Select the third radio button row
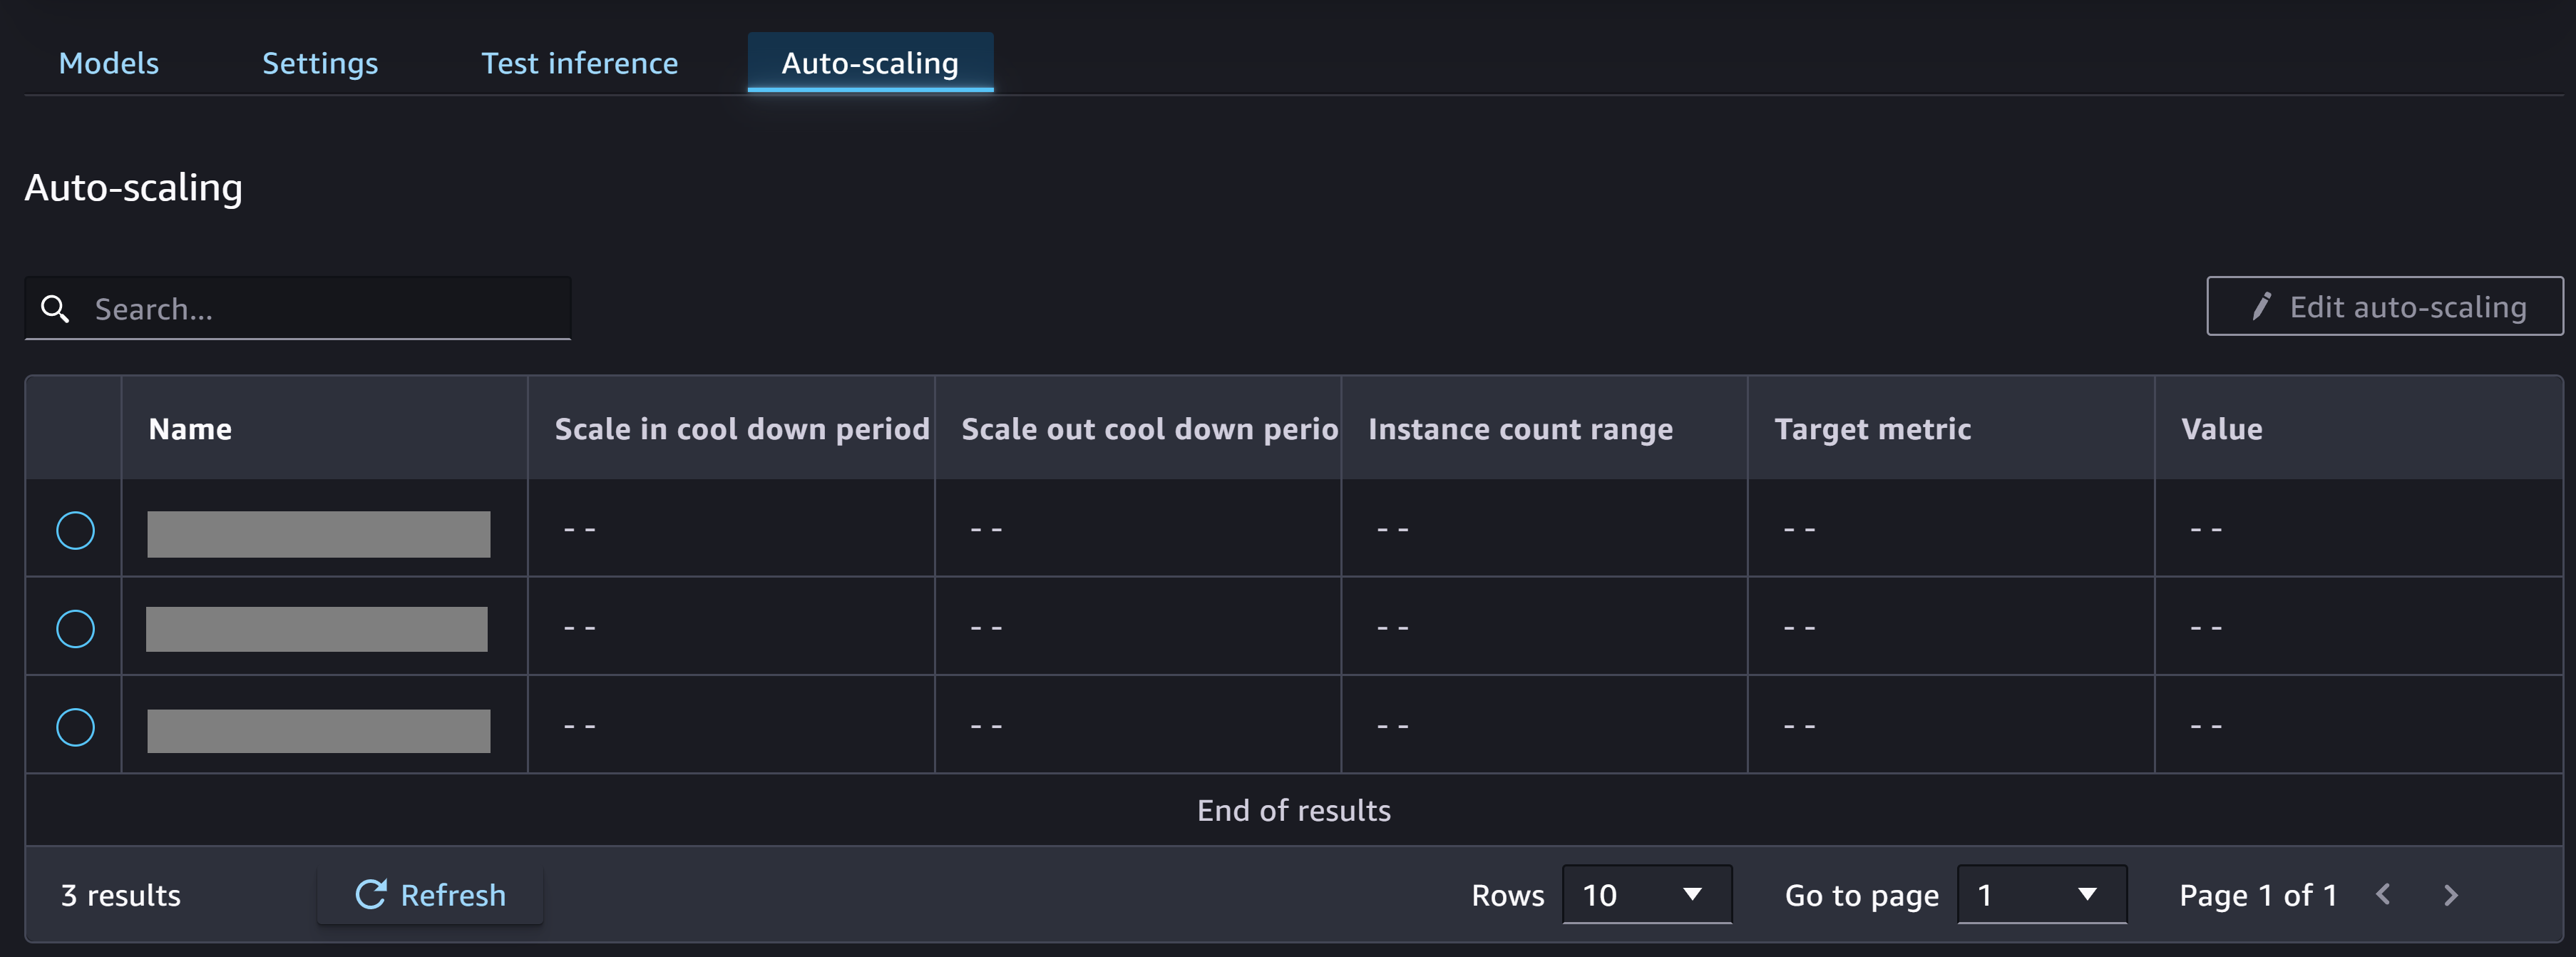2576x957 pixels. pos(76,725)
